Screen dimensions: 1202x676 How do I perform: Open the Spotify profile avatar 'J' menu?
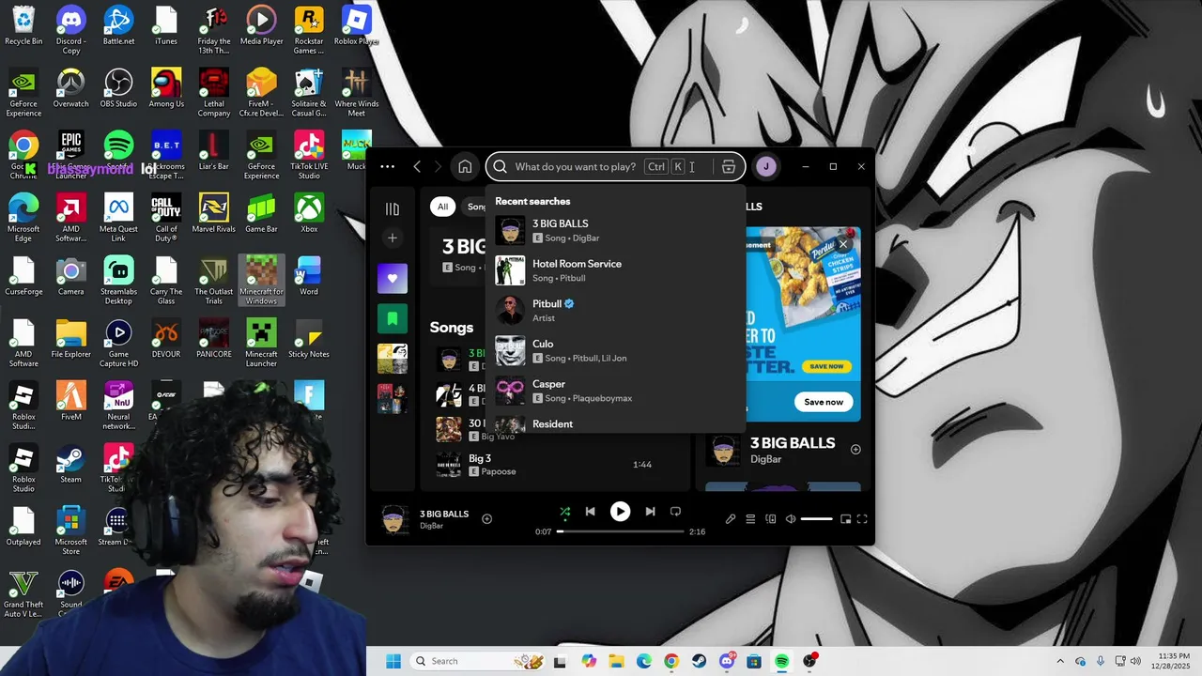tap(765, 167)
